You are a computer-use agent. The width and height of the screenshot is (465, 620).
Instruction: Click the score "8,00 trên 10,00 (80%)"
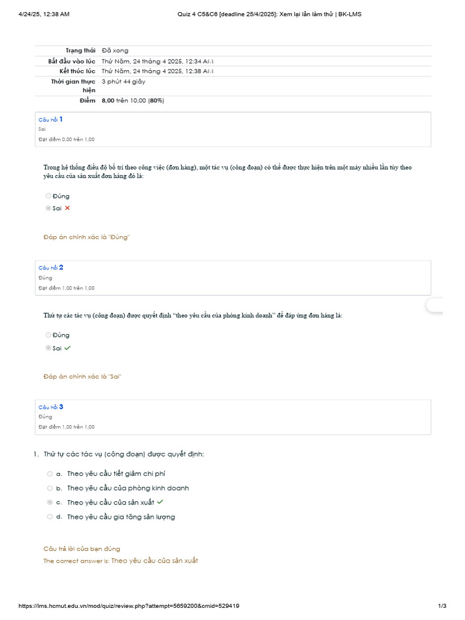pos(133,101)
